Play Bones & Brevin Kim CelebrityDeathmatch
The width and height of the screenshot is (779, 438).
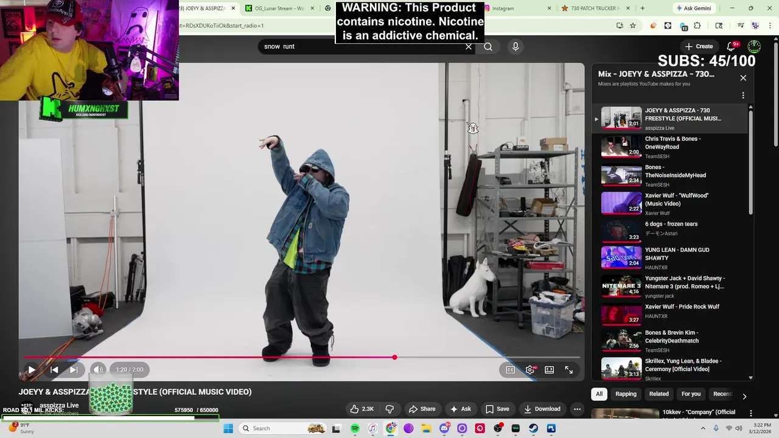(x=669, y=341)
